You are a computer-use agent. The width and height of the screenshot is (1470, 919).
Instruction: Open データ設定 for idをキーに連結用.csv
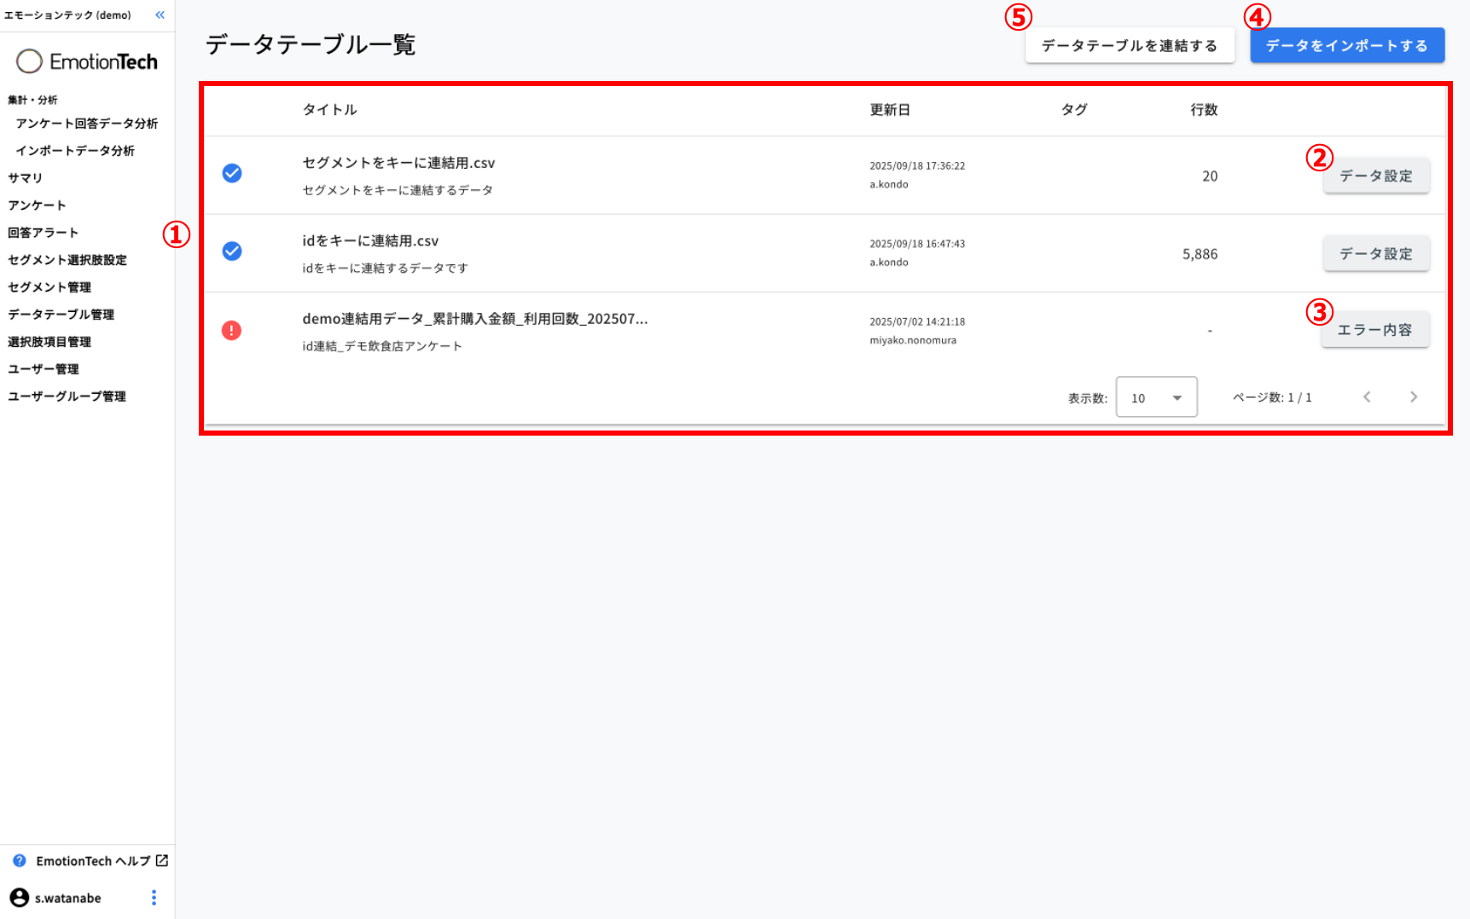tap(1375, 254)
